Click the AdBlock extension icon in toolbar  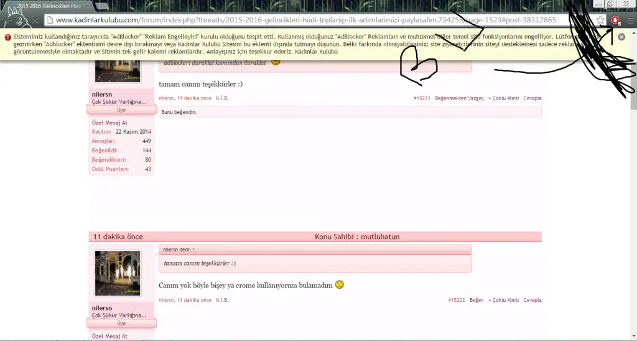click(x=615, y=20)
